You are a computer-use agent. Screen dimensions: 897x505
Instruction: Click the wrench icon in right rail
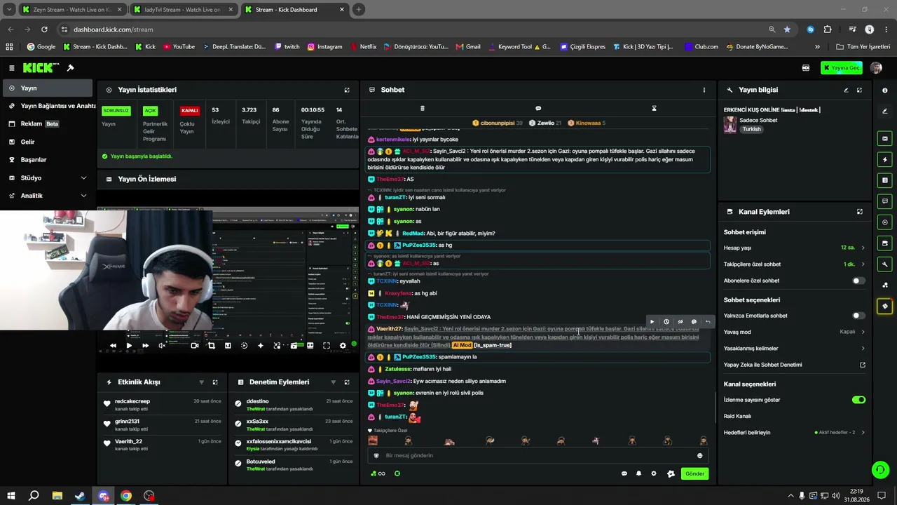tap(885, 264)
